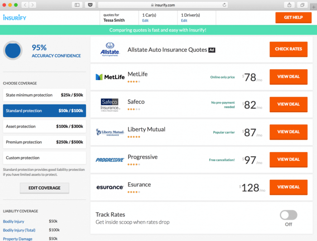Click VIEW DEAL for Safeco
Screen dimensions: 317x241
click(288, 104)
